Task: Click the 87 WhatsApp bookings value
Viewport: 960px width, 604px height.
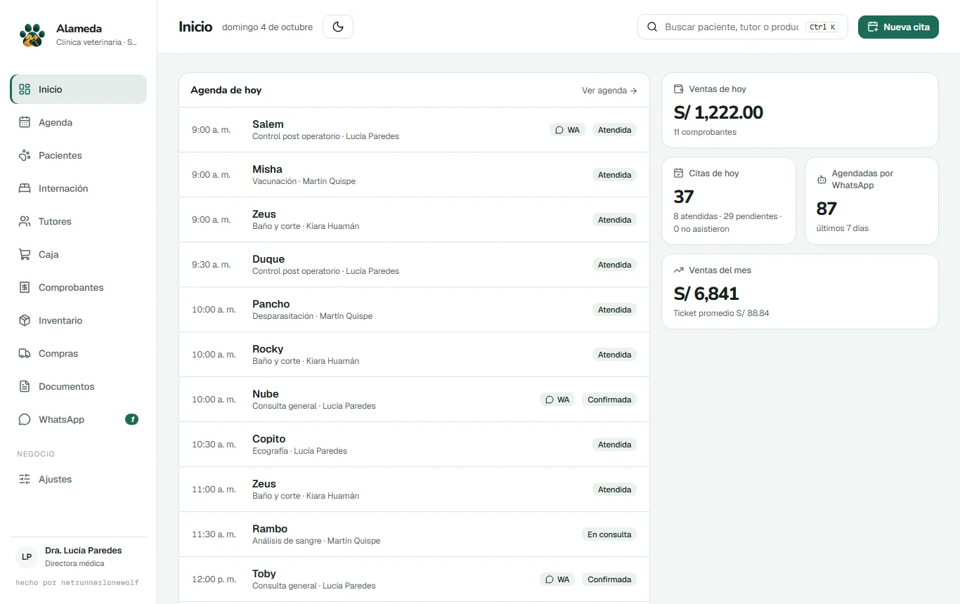Action: (x=826, y=209)
